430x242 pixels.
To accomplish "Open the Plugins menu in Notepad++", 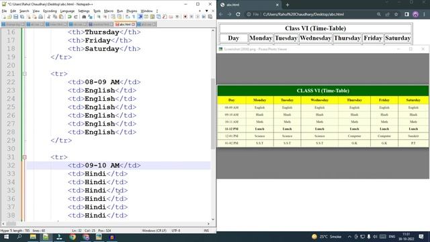I will tap(132, 11).
